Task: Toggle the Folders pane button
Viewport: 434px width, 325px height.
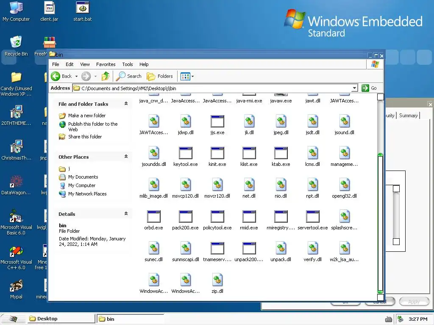Action: (x=160, y=76)
